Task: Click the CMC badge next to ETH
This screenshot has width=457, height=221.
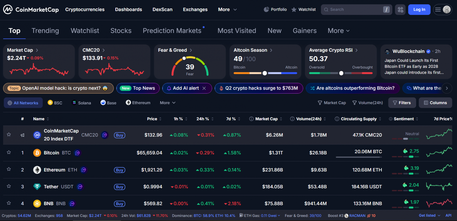Action: point(84,170)
